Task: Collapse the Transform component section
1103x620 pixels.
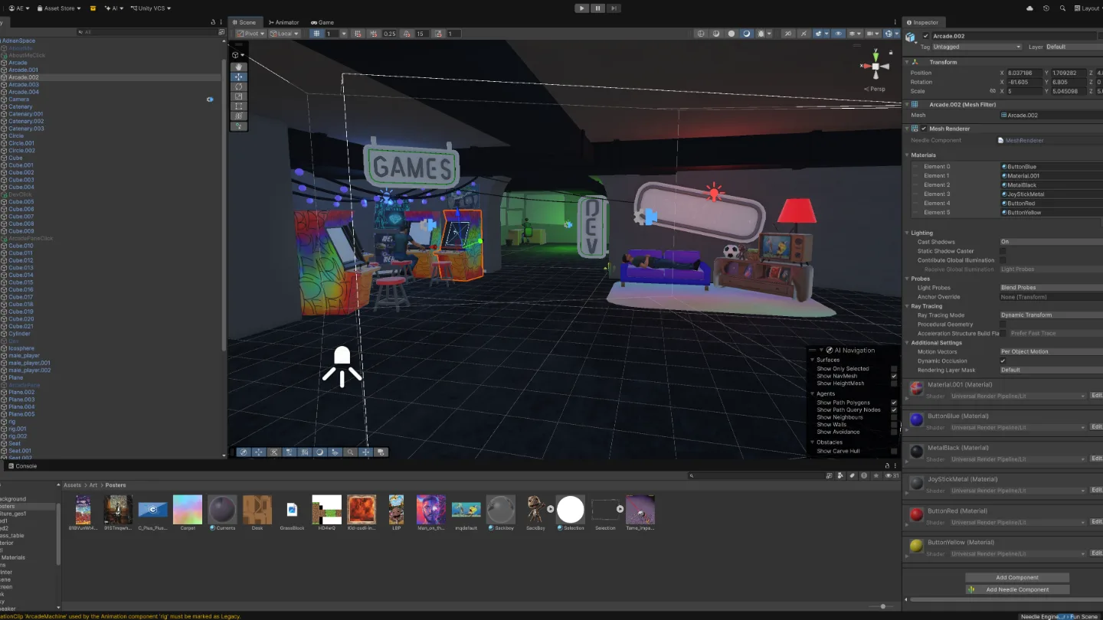Action: click(908, 62)
